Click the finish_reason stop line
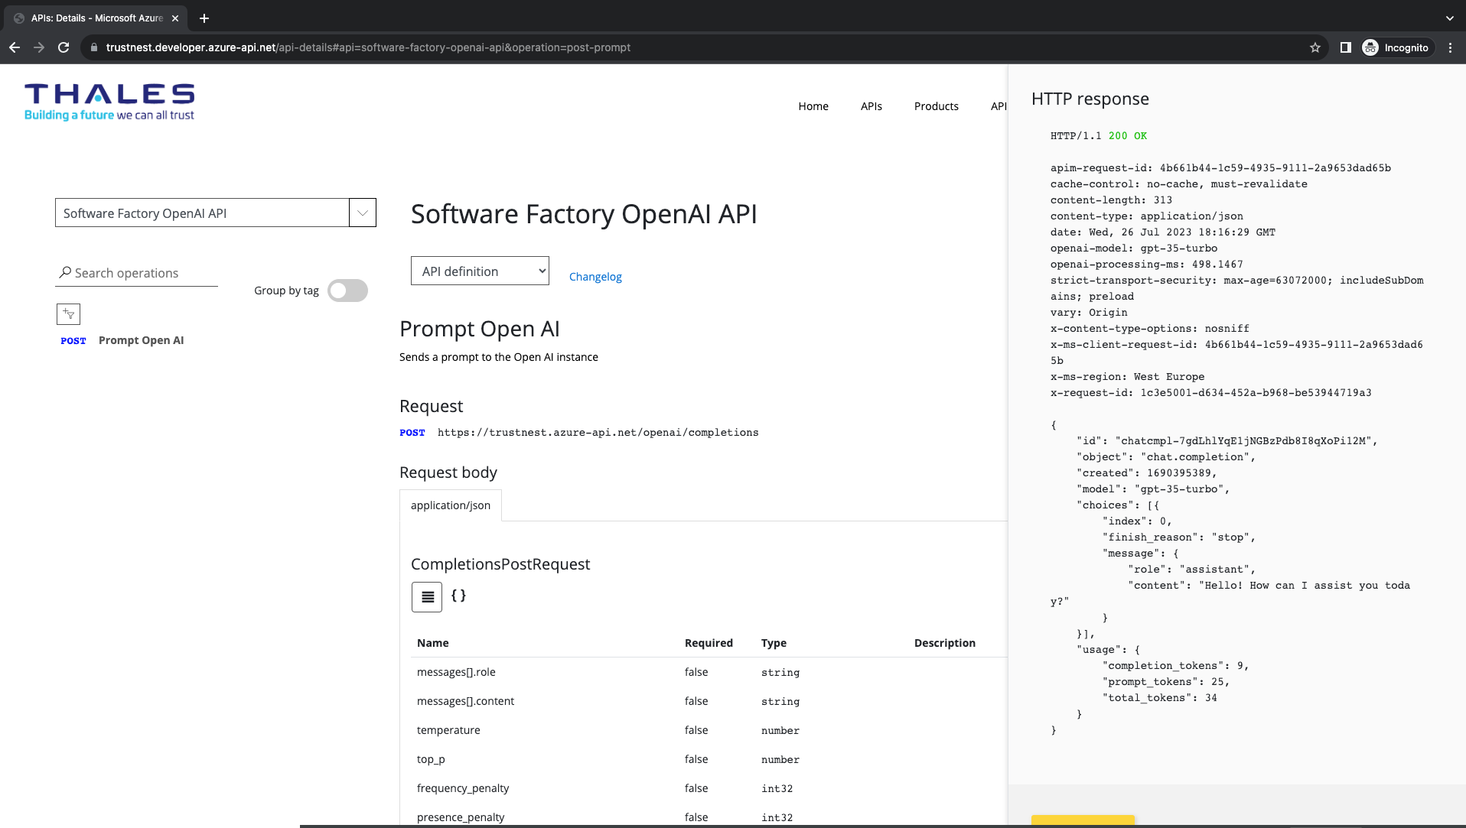The height and width of the screenshot is (828, 1466). [x=1178, y=537]
